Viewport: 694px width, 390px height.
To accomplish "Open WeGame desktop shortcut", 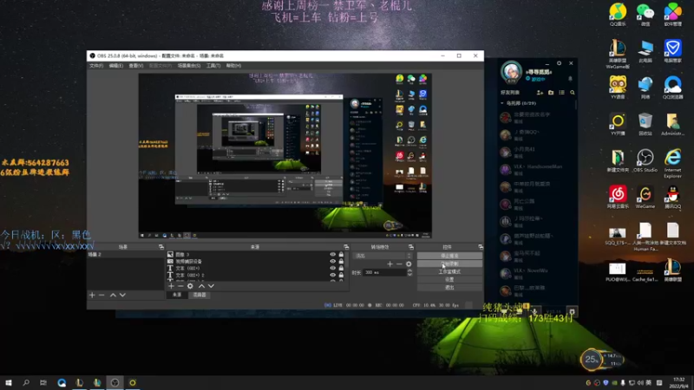I will [x=645, y=198].
